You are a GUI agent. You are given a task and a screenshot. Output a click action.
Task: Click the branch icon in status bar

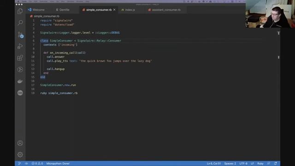click(19, 163)
